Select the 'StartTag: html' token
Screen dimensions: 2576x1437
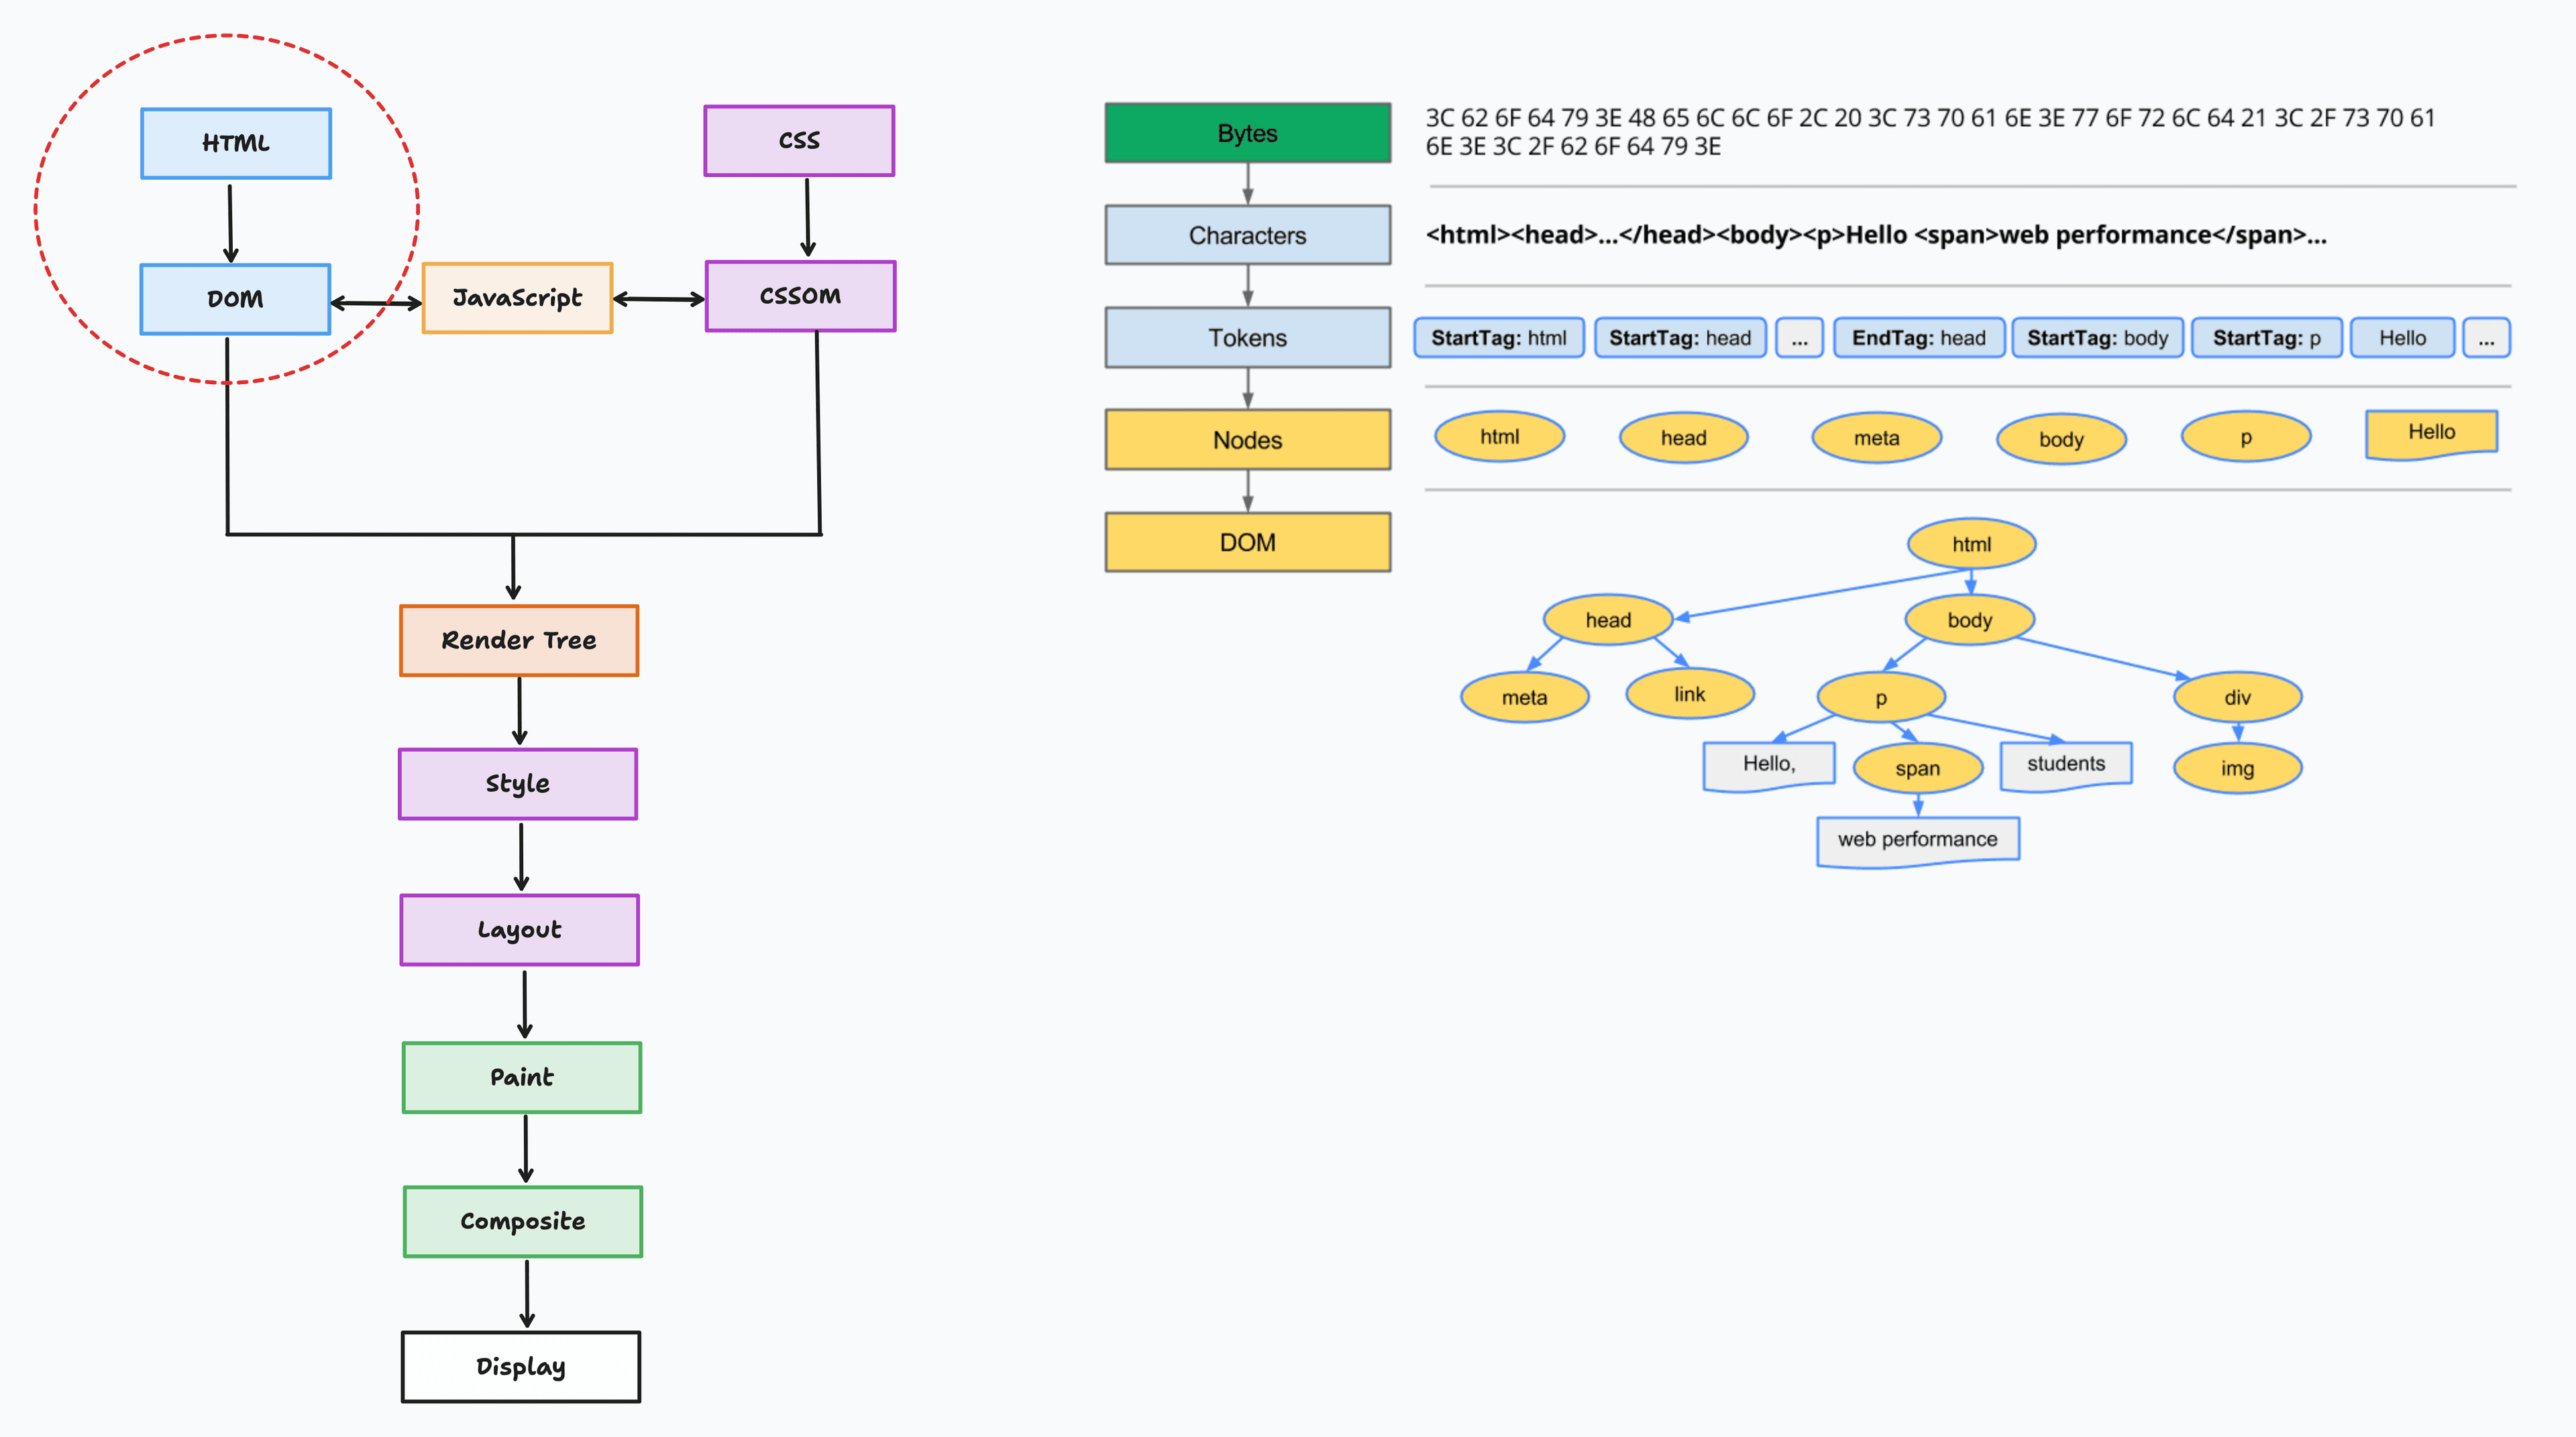1499,338
